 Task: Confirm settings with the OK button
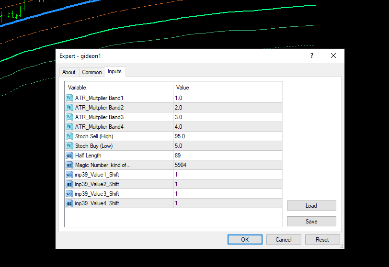[x=245, y=240]
